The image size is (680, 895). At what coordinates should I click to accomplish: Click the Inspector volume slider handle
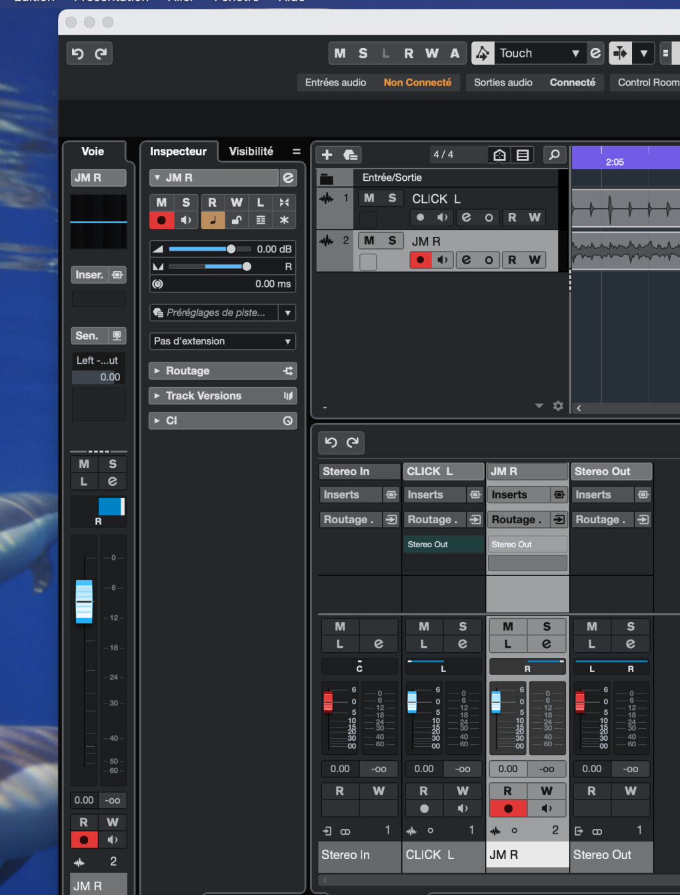(x=231, y=249)
